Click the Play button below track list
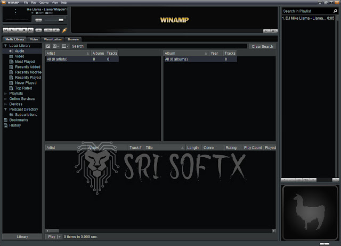The width and height of the screenshot is (341, 246). (x=52, y=236)
